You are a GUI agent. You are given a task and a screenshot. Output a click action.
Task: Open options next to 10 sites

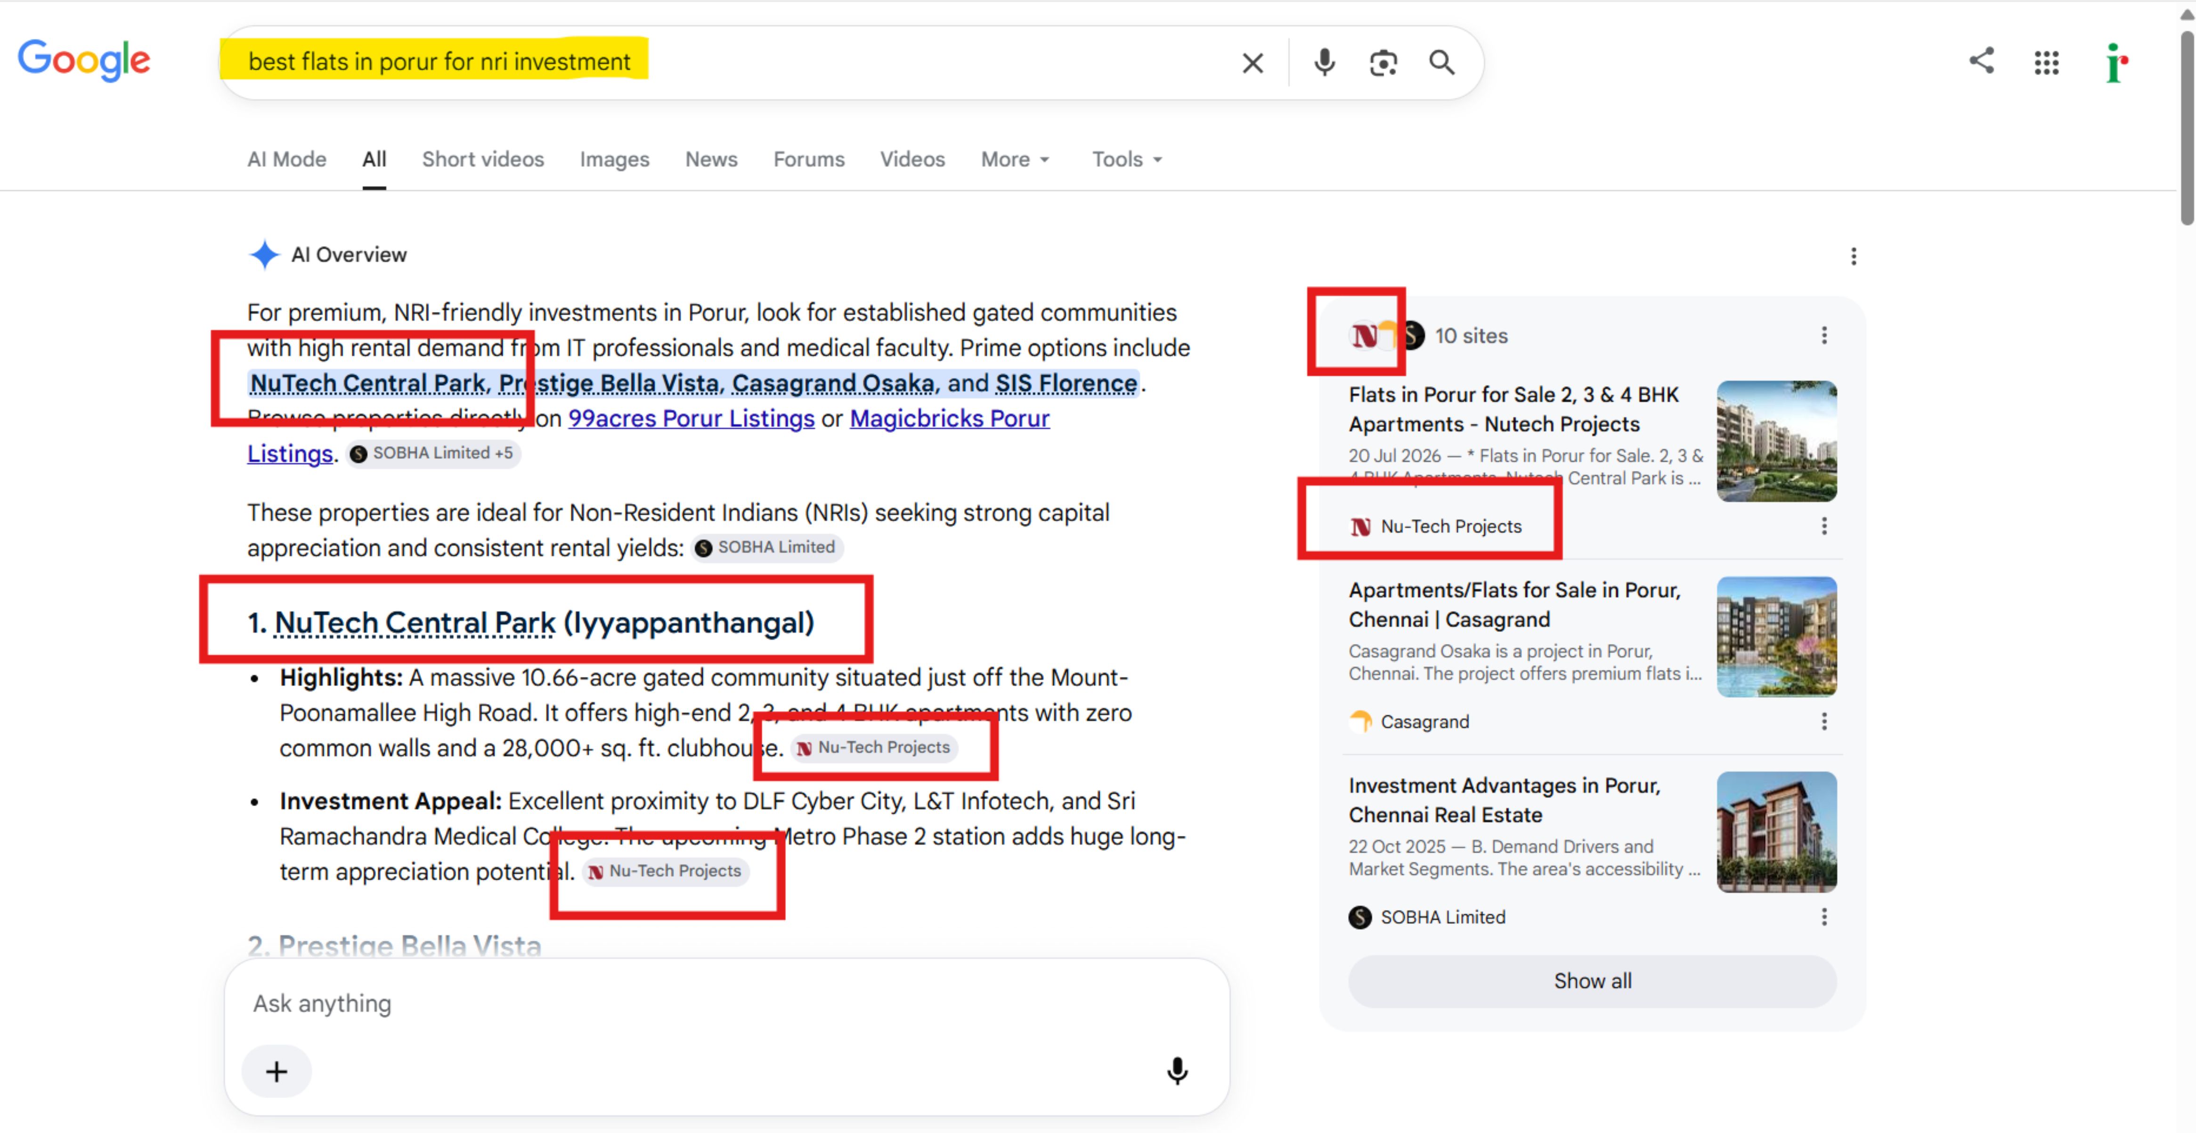[1823, 336]
